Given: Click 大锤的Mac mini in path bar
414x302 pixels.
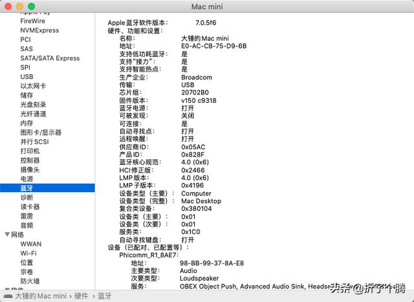Looking at the screenshot, I should click(41, 296).
